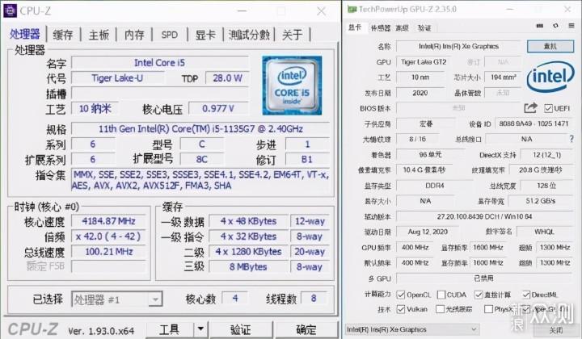This screenshot has height=339, width=582.
Task: Click the Intel Core i5 badge in CPU-Z
Action: click(x=292, y=86)
